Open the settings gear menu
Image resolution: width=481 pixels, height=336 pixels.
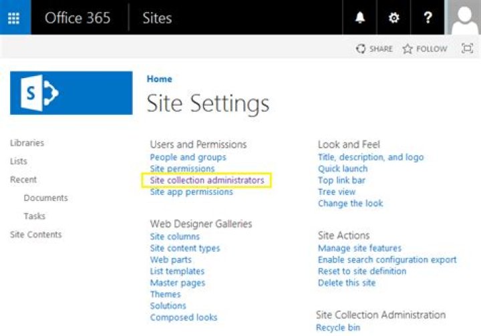[x=393, y=17]
